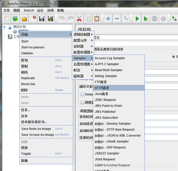178x171 pixels.
Task: Click the Undo arrow icon
Action: click(62, 18)
